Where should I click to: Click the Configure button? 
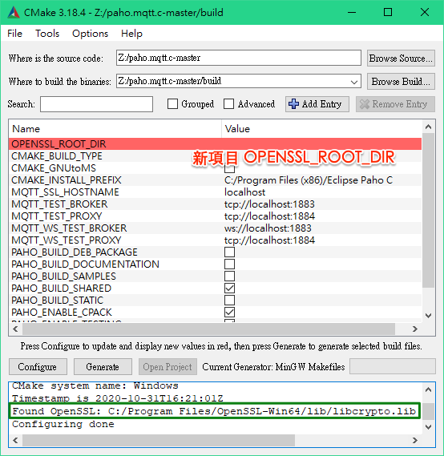pos(38,367)
